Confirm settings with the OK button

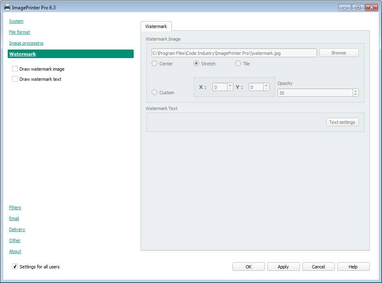248,267
